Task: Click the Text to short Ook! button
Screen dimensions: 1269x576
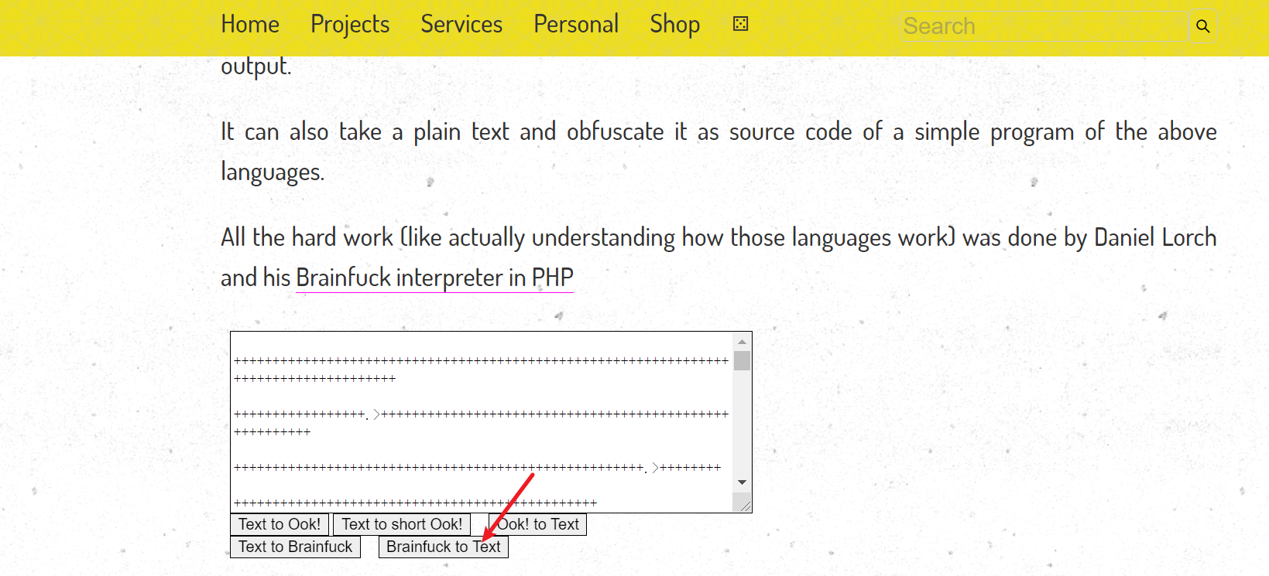Action: [x=402, y=524]
